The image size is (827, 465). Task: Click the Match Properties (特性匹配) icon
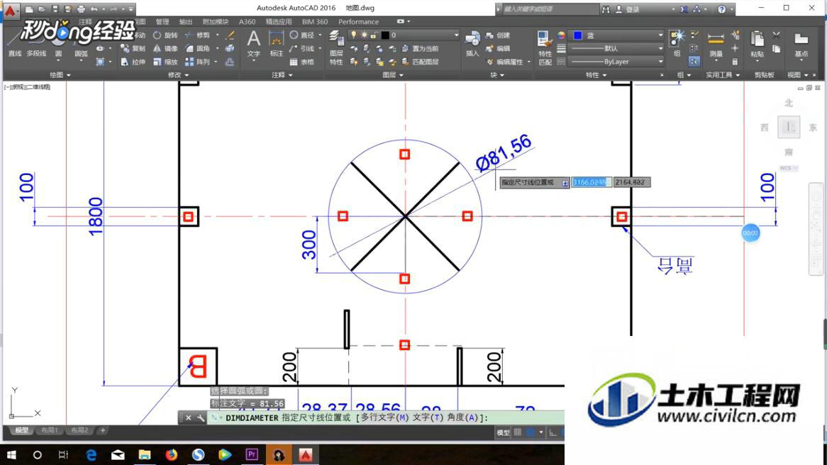(545, 47)
